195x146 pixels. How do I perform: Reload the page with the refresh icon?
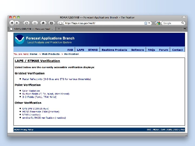26,23
